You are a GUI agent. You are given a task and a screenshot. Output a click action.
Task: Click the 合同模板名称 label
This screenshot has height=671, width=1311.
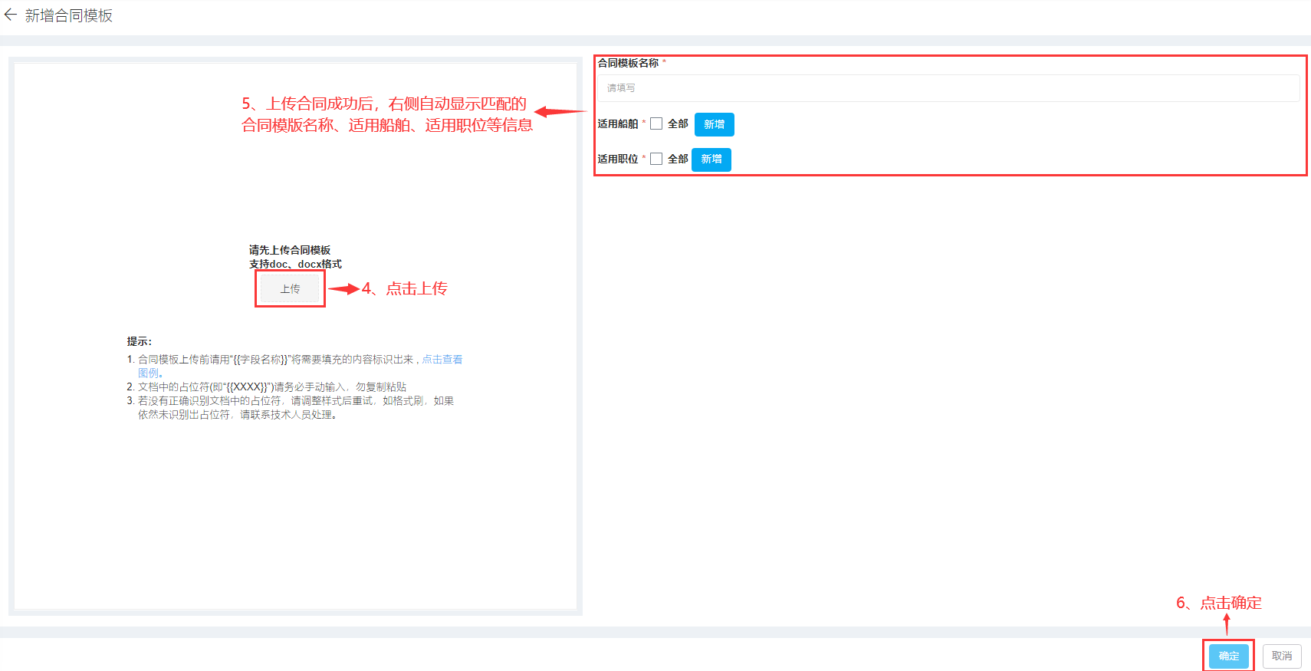click(628, 63)
